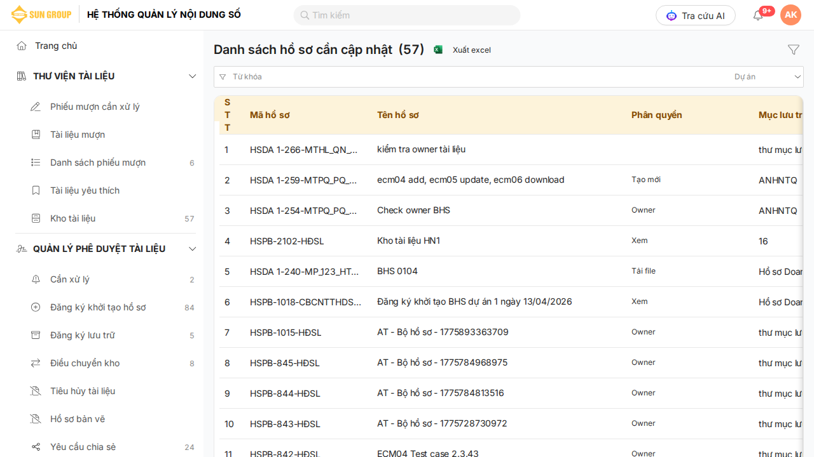Image resolution: width=814 pixels, height=457 pixels.
Task: Click the filter funnel icon at top right
Action: [793, 50]
